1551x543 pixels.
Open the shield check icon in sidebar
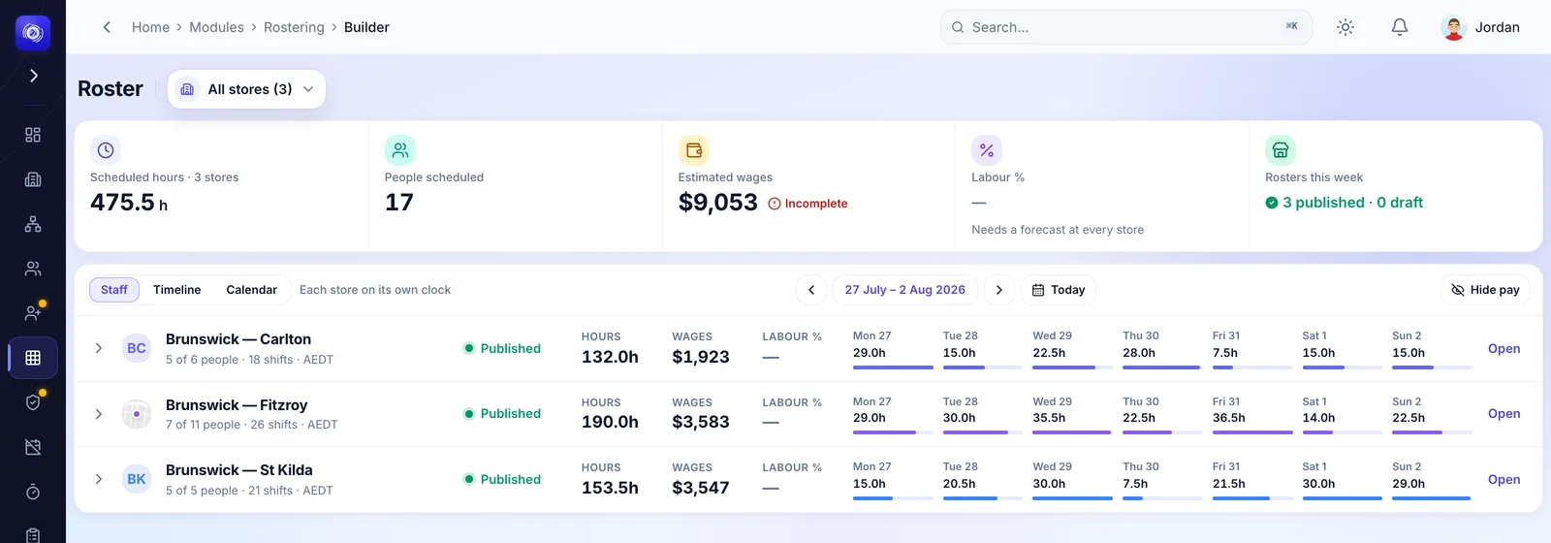pyautogui.click(x=33, y=402)
